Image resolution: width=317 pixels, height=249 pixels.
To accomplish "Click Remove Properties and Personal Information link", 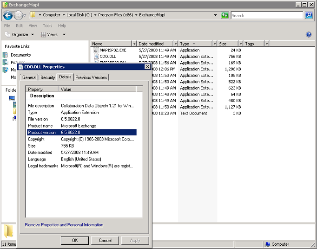I will coord(64,225).
